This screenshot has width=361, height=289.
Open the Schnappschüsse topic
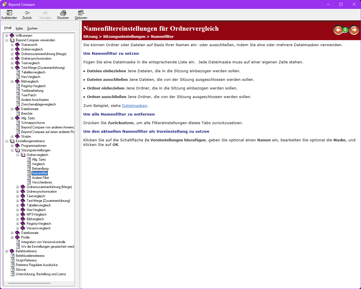[x=33, y=123]
